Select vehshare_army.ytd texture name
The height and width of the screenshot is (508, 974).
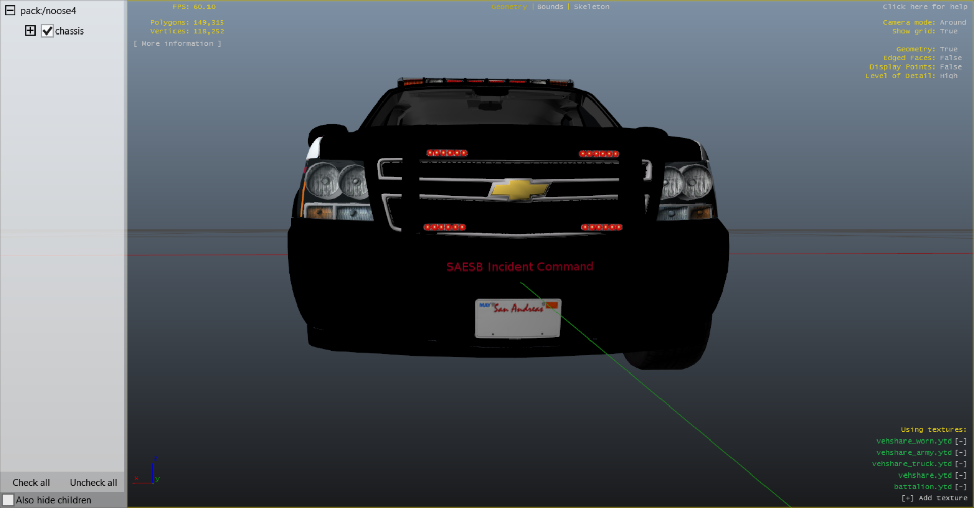pos(914,452)
